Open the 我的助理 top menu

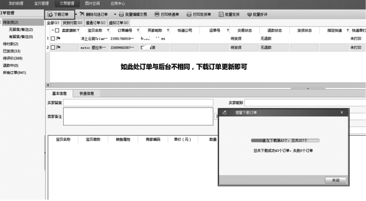pyautogui.click(x=16, y=4)
